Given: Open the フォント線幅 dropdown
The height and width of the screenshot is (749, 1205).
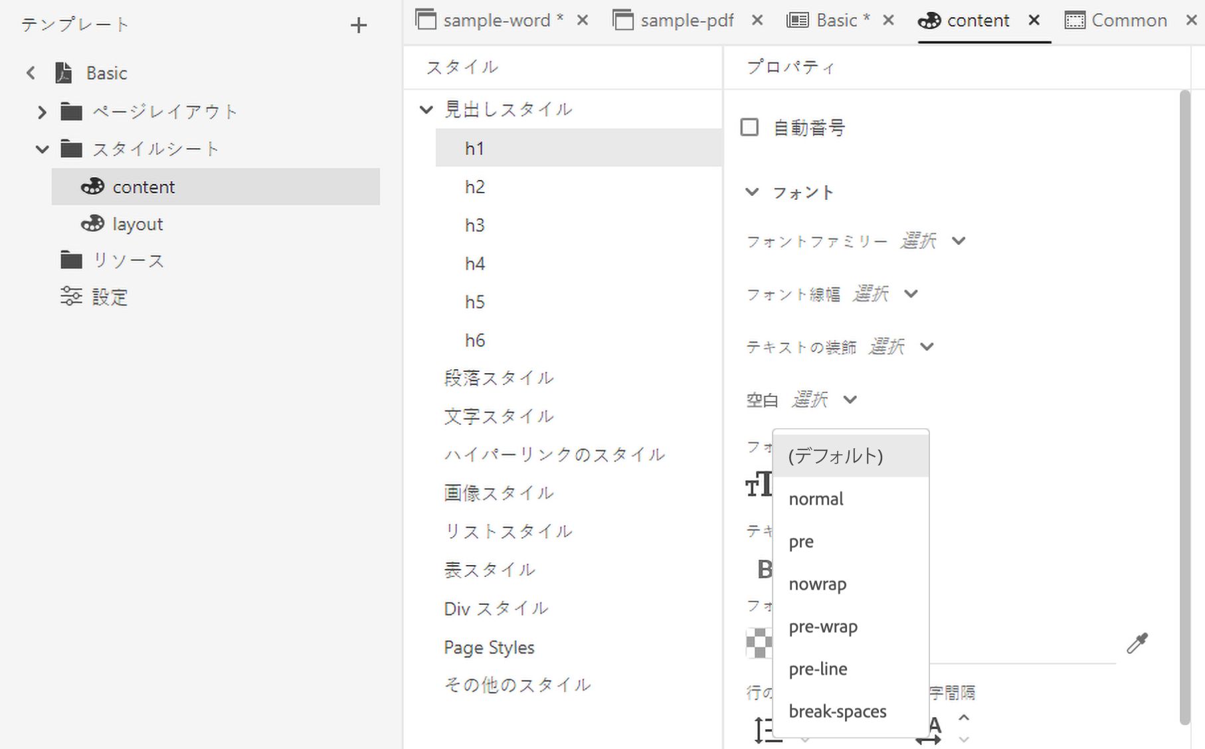Looking at the screenshot, I should [885, 294].
